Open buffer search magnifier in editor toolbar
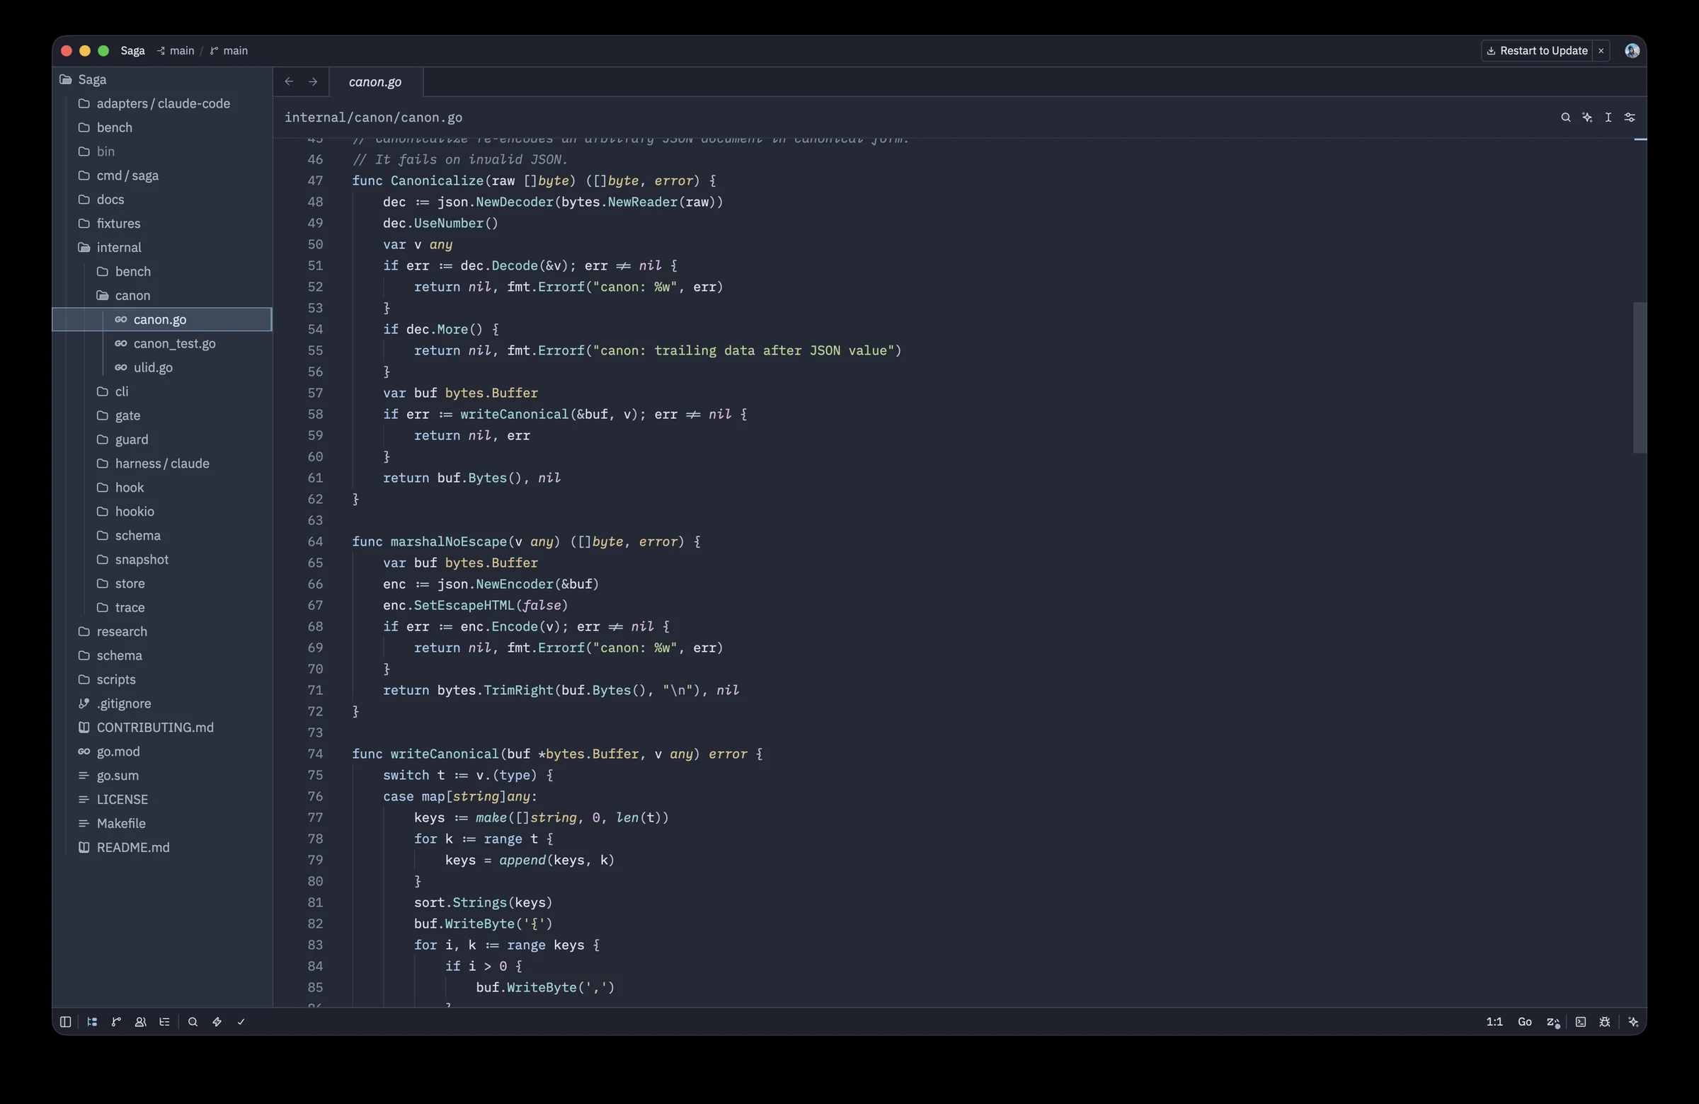Image resolution: width=1699 pixels, height=1104 pixels. 1565,117
